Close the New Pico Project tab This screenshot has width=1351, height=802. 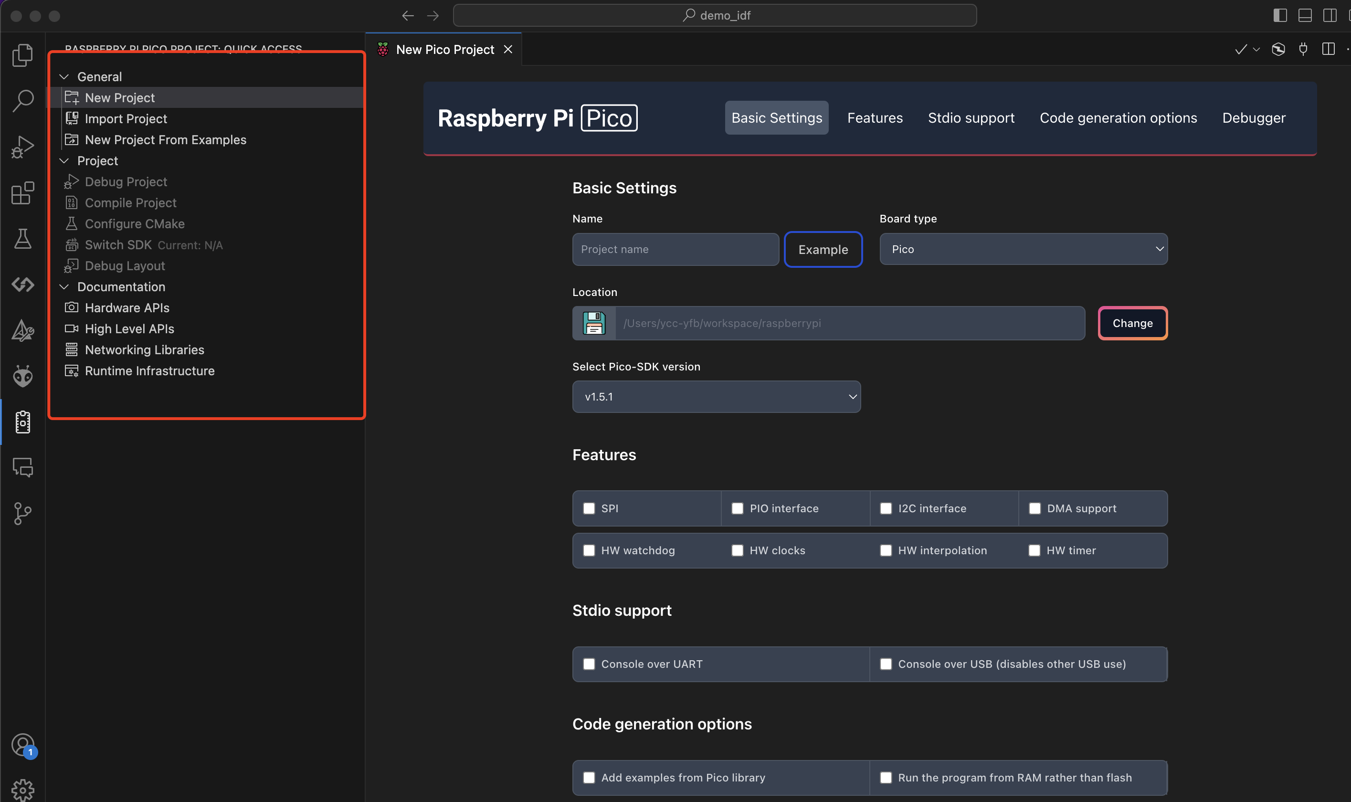click(508, 49)
